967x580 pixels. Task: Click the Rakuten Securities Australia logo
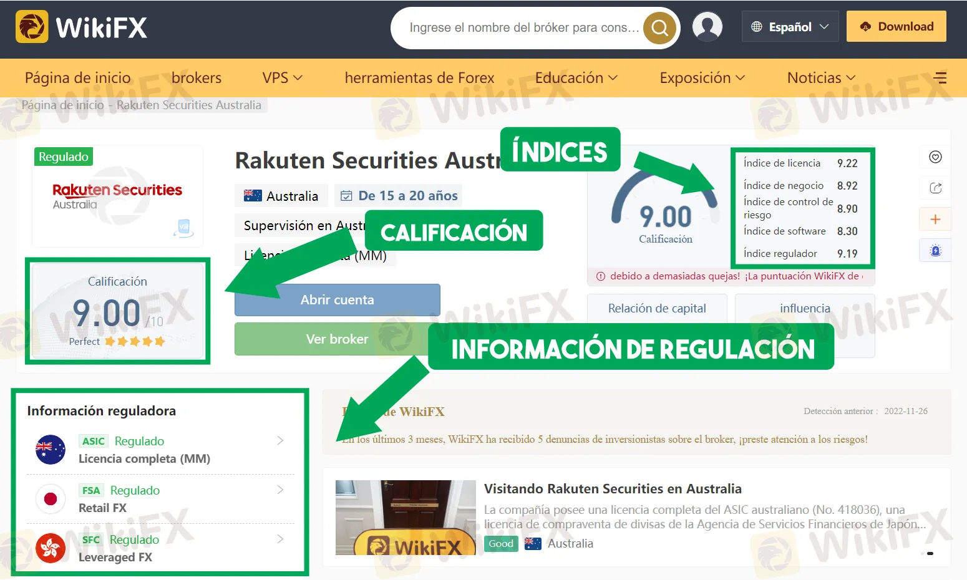click(117, 196)
